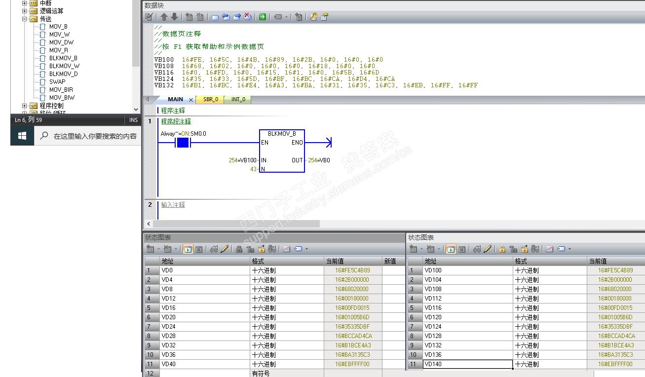Click the insert data page icon
Image resolution: width=645 pixels, height=377 pixels.
tap(189, 17)
